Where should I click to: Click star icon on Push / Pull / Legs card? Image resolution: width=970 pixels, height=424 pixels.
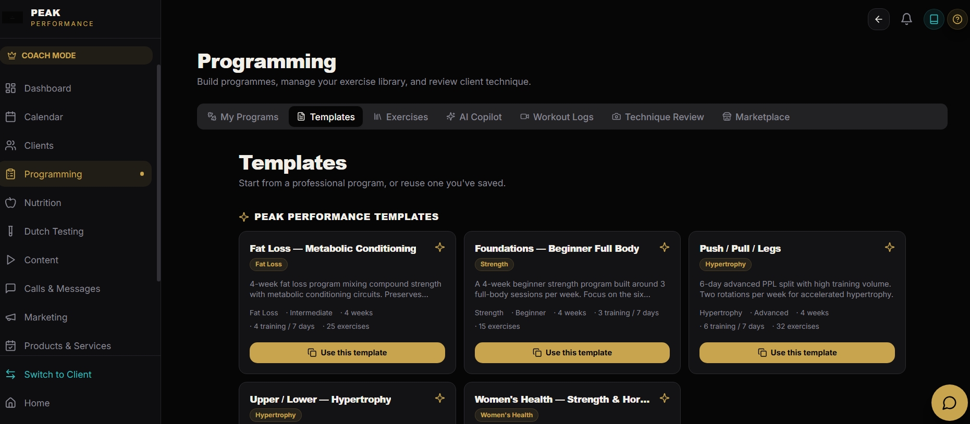coord(889,247)
